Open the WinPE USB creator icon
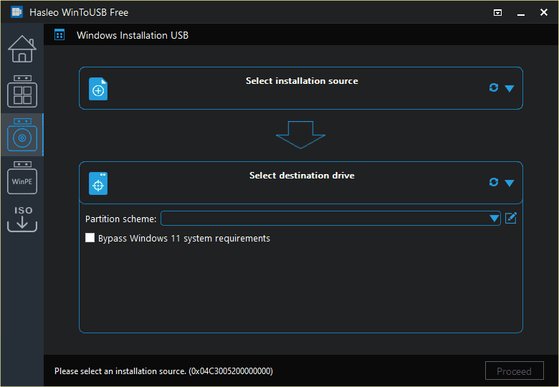The width and height of the screenshot is (559, 387). tap(21, 178)
